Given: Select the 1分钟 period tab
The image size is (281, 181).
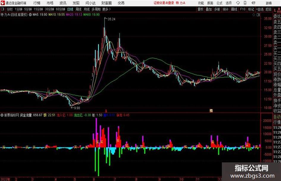Looking at the screenshot, I should tap(18, 9).
